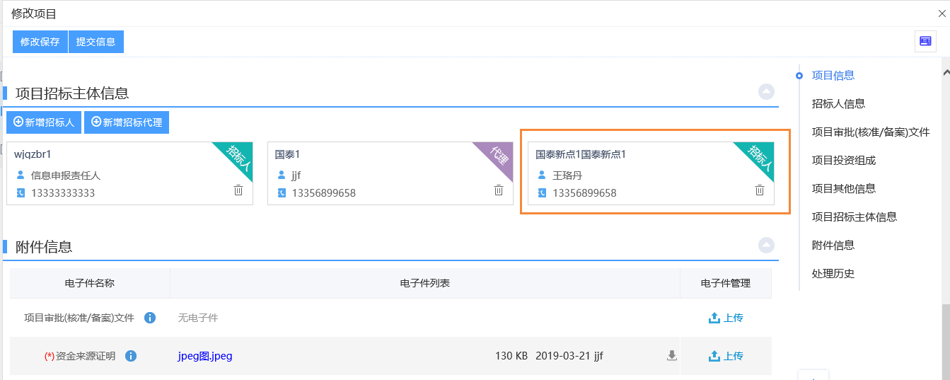Collapse the 附件信息 section
Image resolution: width=950 pixels, height=380 pixels.
click(x=766, y=246)
